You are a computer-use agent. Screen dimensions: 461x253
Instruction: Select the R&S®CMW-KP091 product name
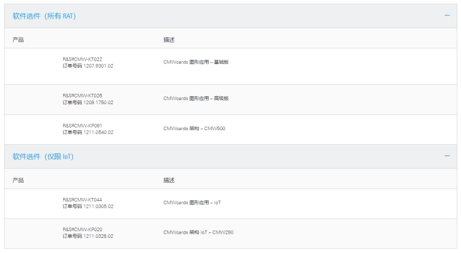click(x=82, y=125)
